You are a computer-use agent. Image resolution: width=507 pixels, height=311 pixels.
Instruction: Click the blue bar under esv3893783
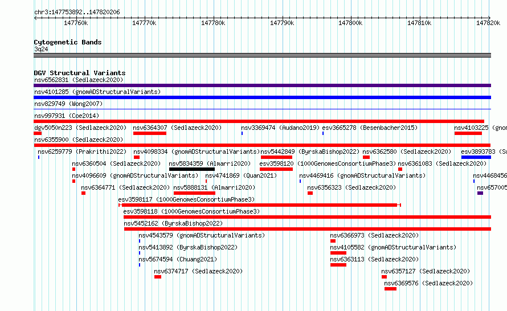(x=476, y=157)
